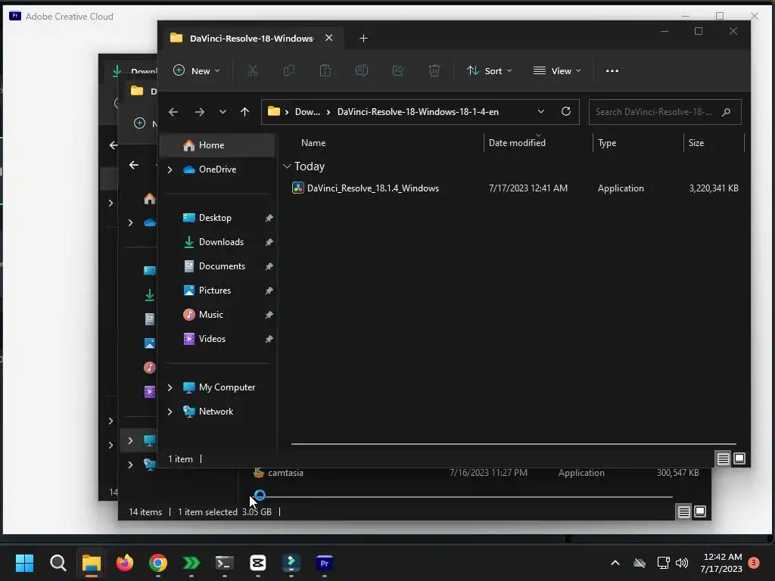775x581 pixels.
Task: Click the Copy icon in toolbar
Action: tap(288, 70)
